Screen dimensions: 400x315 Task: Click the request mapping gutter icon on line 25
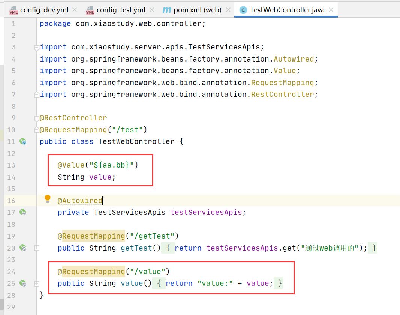[23, 283]
